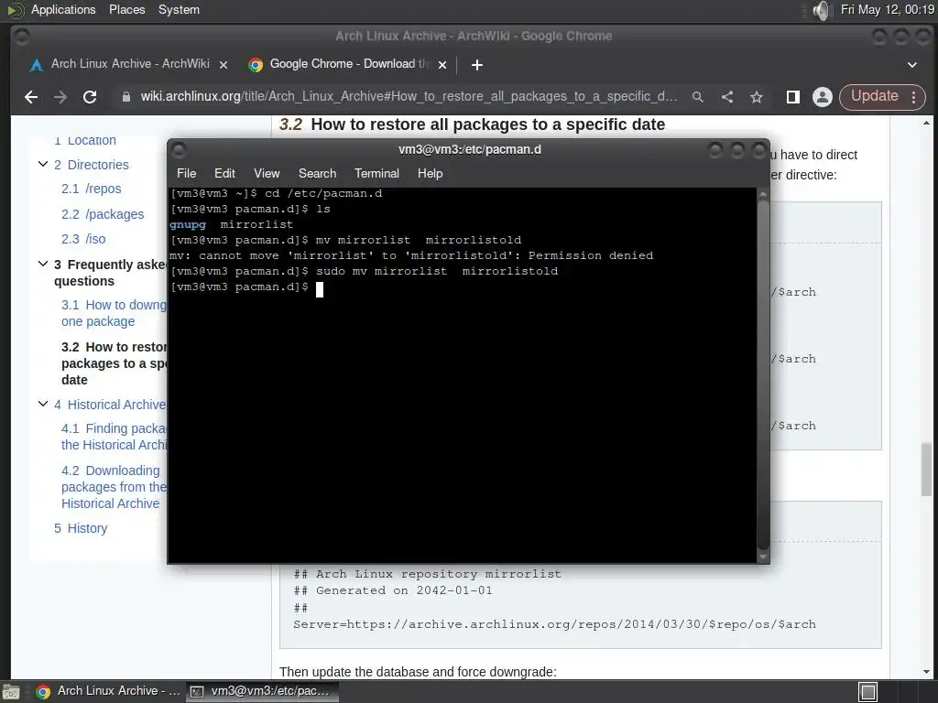Share this page icon
The image size is (938, 703).
726,97
